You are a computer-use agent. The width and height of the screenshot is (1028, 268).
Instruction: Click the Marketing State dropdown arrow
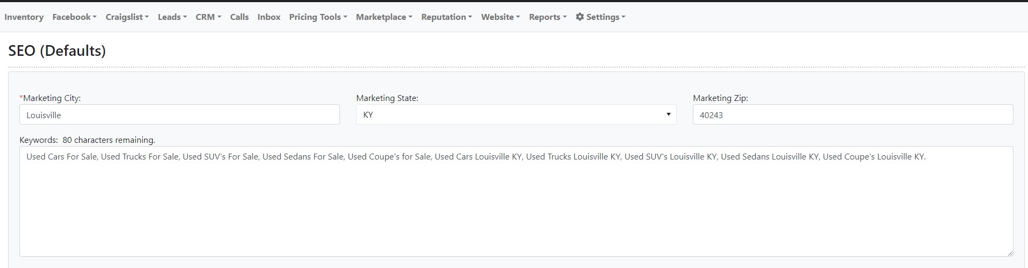click(x=668, y=114)
